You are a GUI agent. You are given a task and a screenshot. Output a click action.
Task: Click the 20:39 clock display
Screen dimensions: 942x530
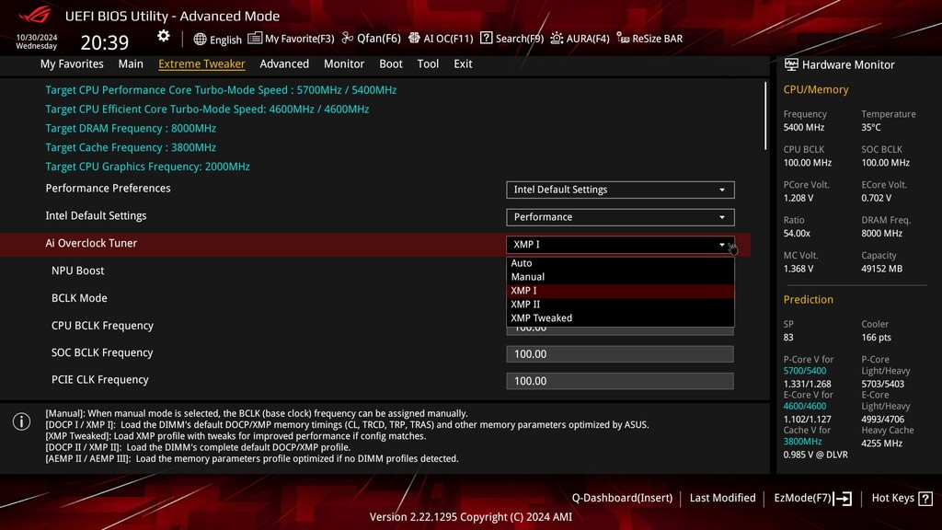coord(105,42)
